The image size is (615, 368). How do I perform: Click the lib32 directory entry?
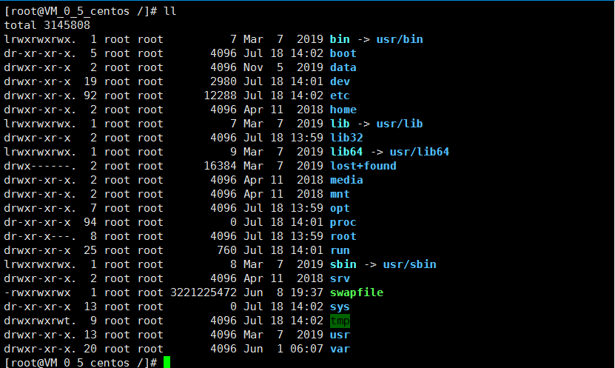click(x=346, y=138)
